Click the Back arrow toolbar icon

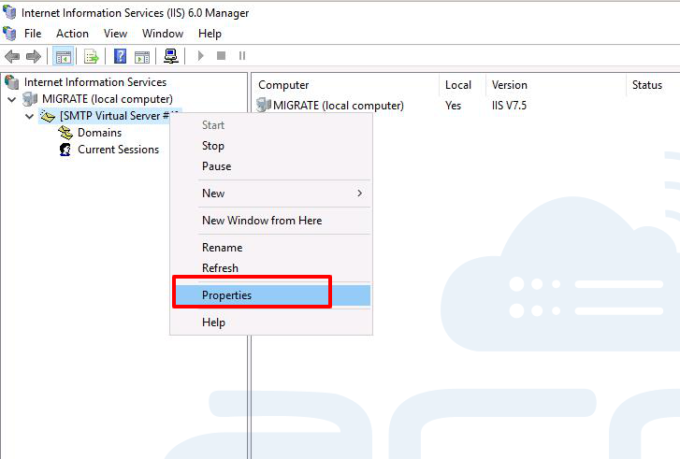point(12,56)
